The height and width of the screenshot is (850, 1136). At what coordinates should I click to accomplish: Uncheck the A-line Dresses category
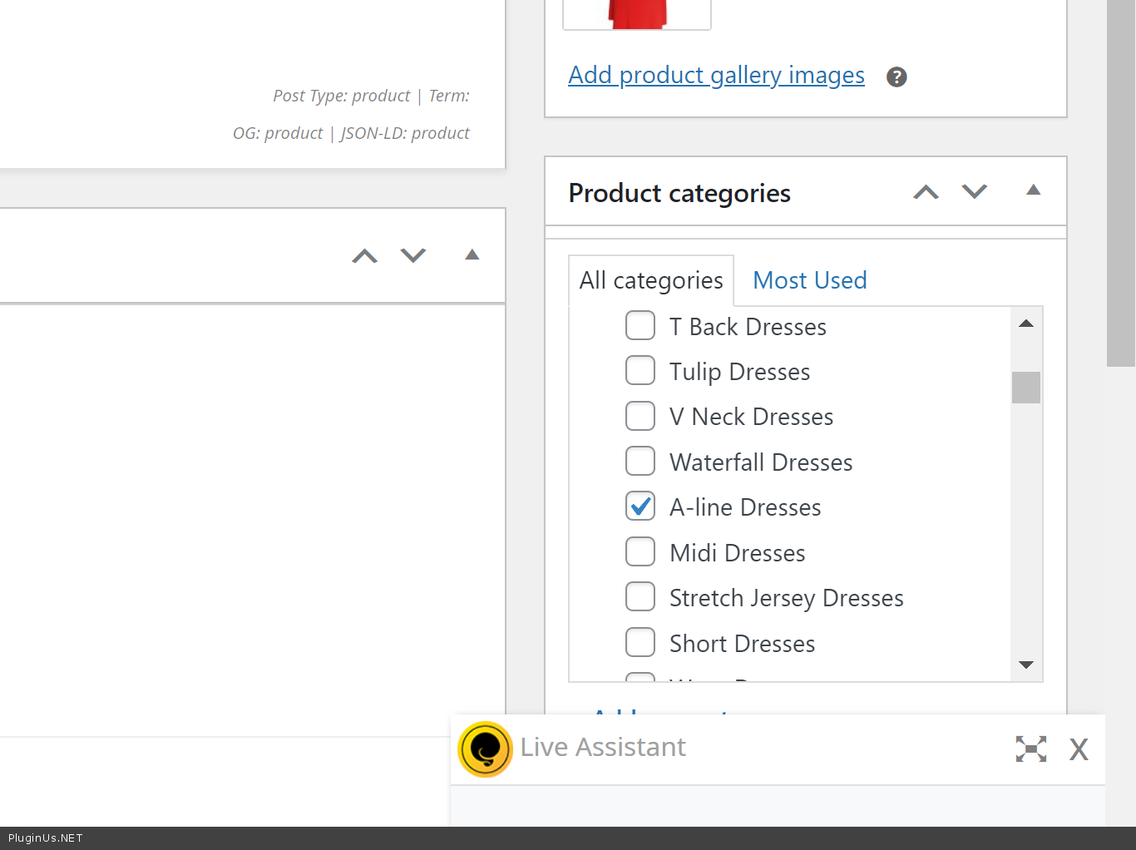(640, 507)
